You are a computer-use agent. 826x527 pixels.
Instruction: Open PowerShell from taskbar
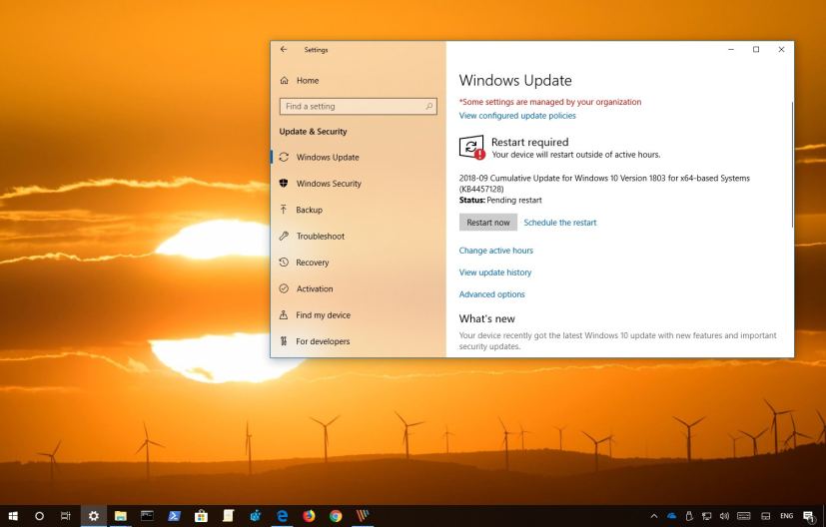coord(175,516)
